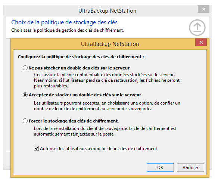The width and height of the screenshot is (215, 180).
Task: Select the 'Ne pas stocker un double' radio button
Action: (x=25, y=68)
